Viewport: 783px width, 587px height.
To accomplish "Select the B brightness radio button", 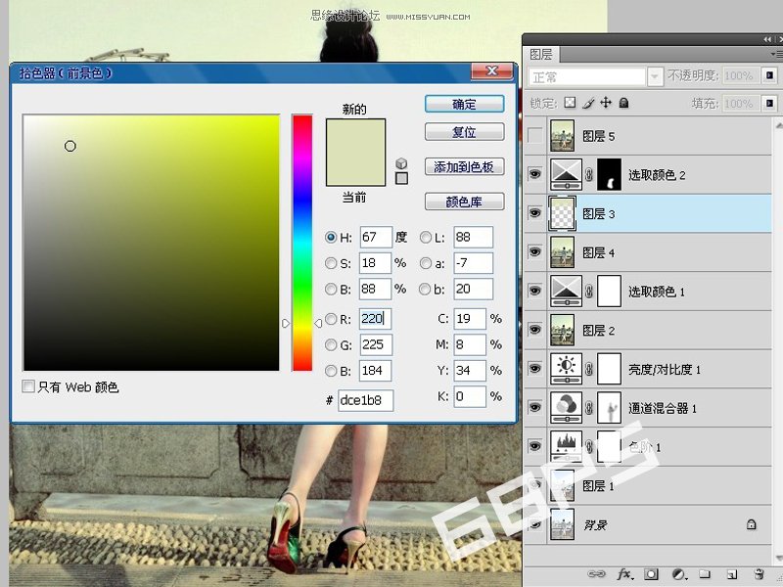I will tap(331, 289).
